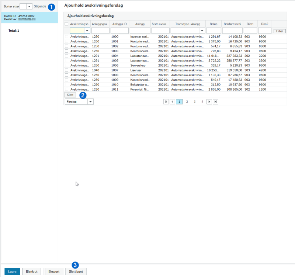Click the 'Bokstøtter a...' cell
This screenshot has width=295, height=277.
click(139, 85)
